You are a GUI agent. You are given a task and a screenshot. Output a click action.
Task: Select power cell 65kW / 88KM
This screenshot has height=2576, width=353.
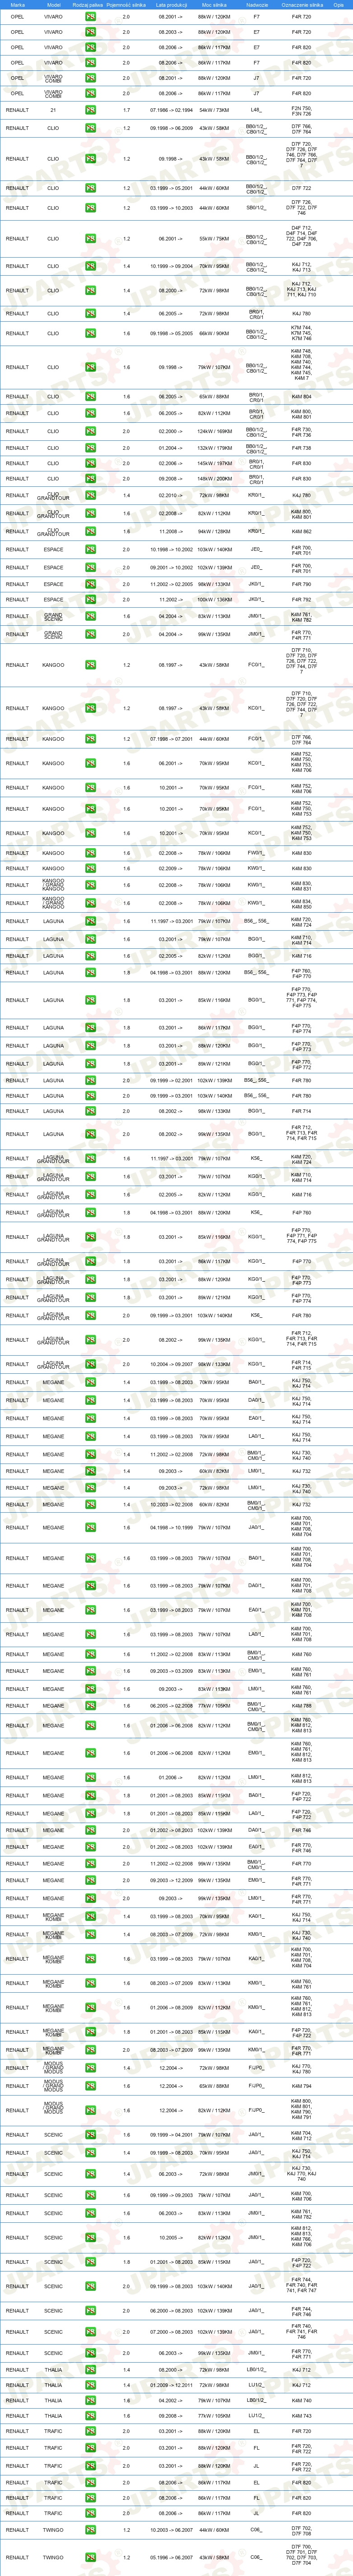point(214,2087)
